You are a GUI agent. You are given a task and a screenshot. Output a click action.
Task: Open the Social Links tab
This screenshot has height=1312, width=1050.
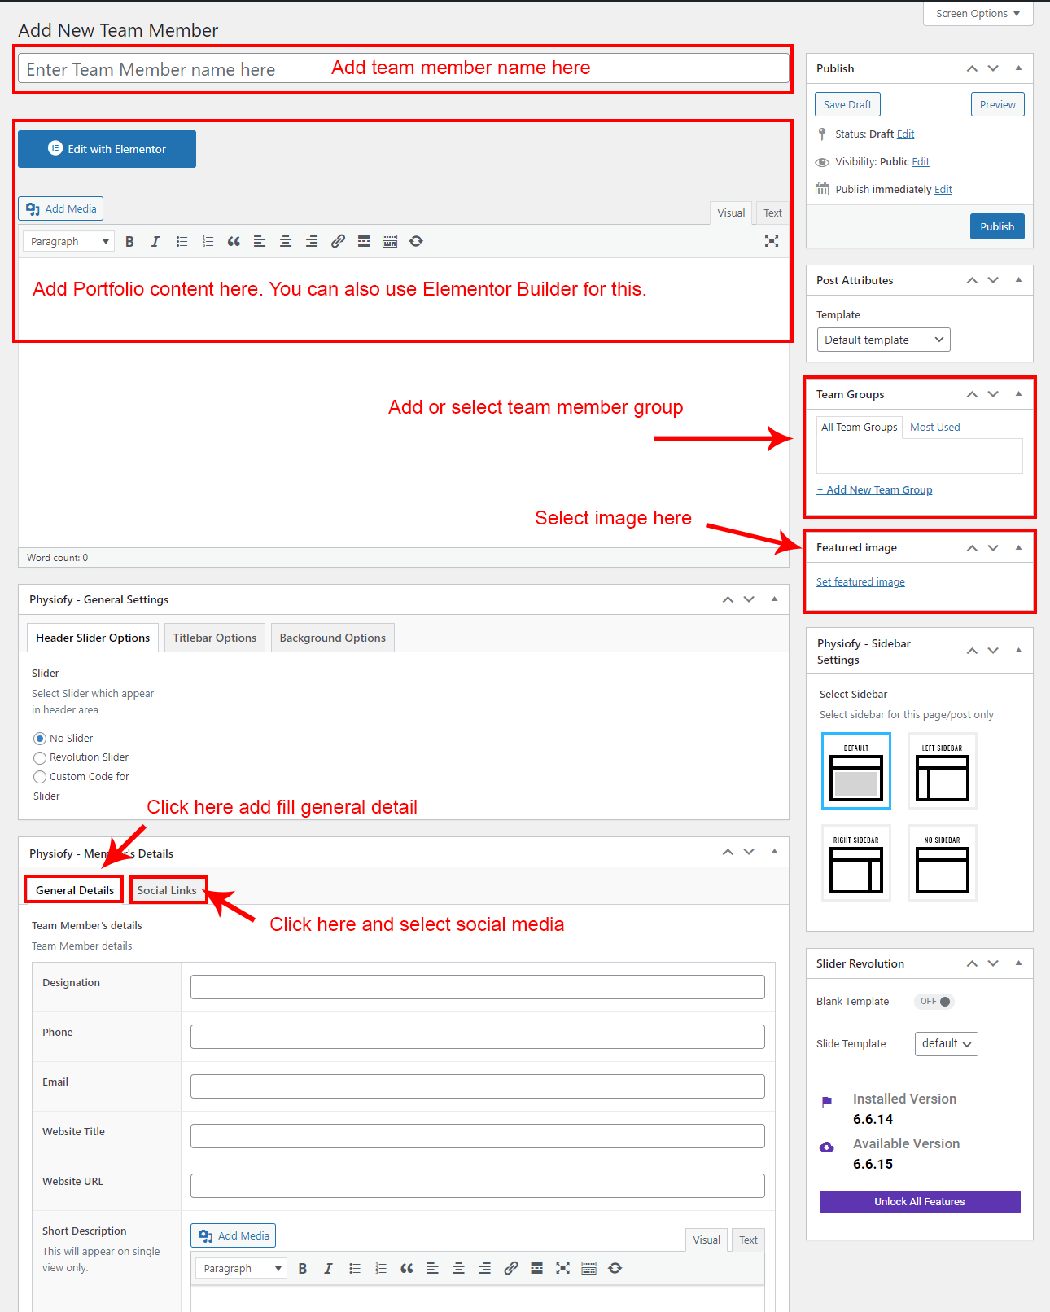click(x=167, y=890)
